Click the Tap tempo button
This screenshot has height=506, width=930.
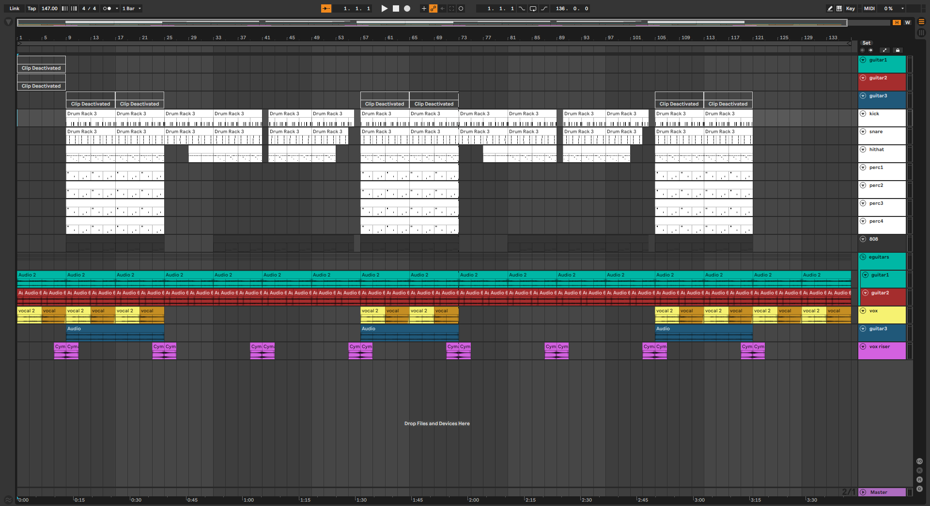(x=31, y=8)
